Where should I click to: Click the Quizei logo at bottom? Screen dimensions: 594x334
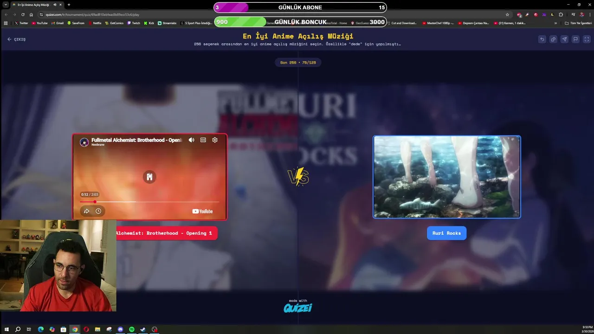point(298,308)
